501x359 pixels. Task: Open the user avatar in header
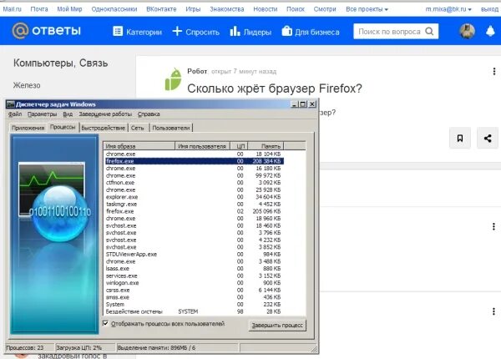coord(467,31)
